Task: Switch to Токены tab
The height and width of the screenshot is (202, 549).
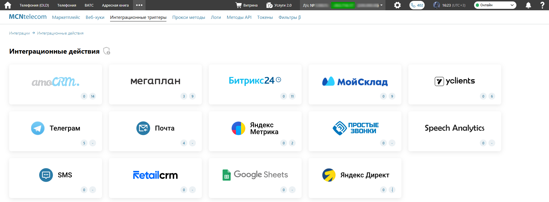Action: (x=265, y=17)
